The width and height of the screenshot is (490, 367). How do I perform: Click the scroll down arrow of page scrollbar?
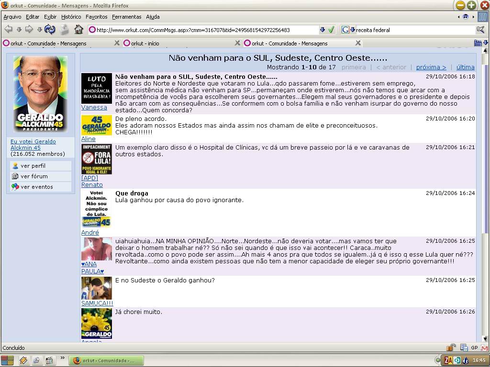click(x=485, y=339)
